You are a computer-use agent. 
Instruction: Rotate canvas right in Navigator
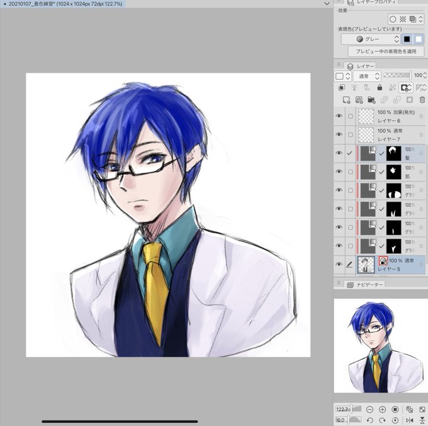tap(383, 420)
